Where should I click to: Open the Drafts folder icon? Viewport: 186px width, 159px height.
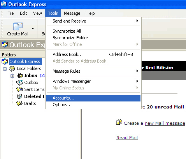pos(19,103)
